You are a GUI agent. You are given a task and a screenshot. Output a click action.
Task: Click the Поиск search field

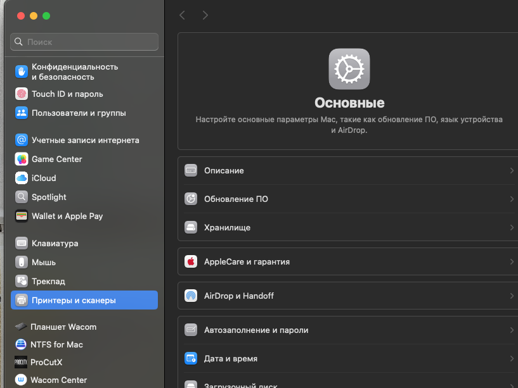(x=84, y=42)
